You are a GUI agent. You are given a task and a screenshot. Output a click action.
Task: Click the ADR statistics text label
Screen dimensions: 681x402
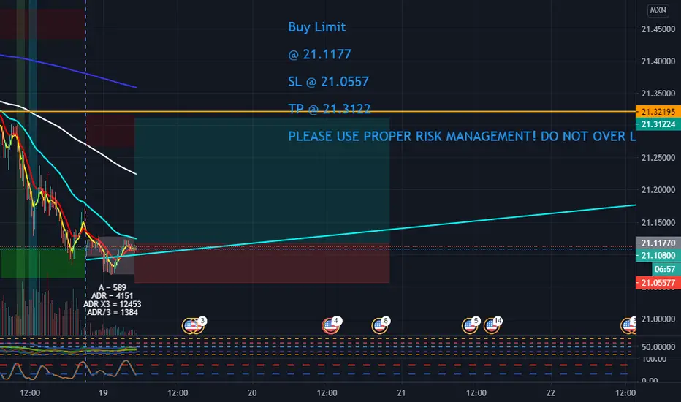pyautogui.click(x=112, y=300)
